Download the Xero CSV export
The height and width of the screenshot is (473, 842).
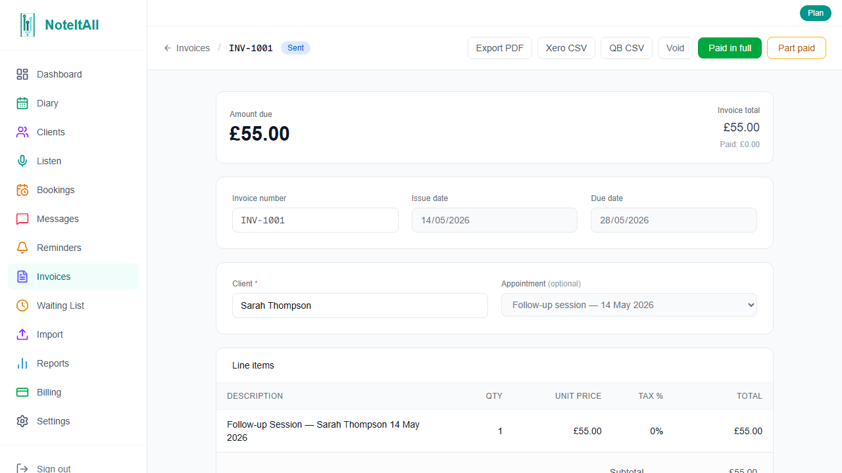[566, 48]
